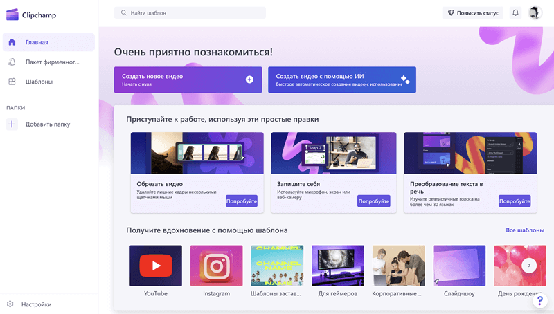This screenshot has width=554, height=314.
Task: Open the help question mark icon
Action: coord(540,301)
